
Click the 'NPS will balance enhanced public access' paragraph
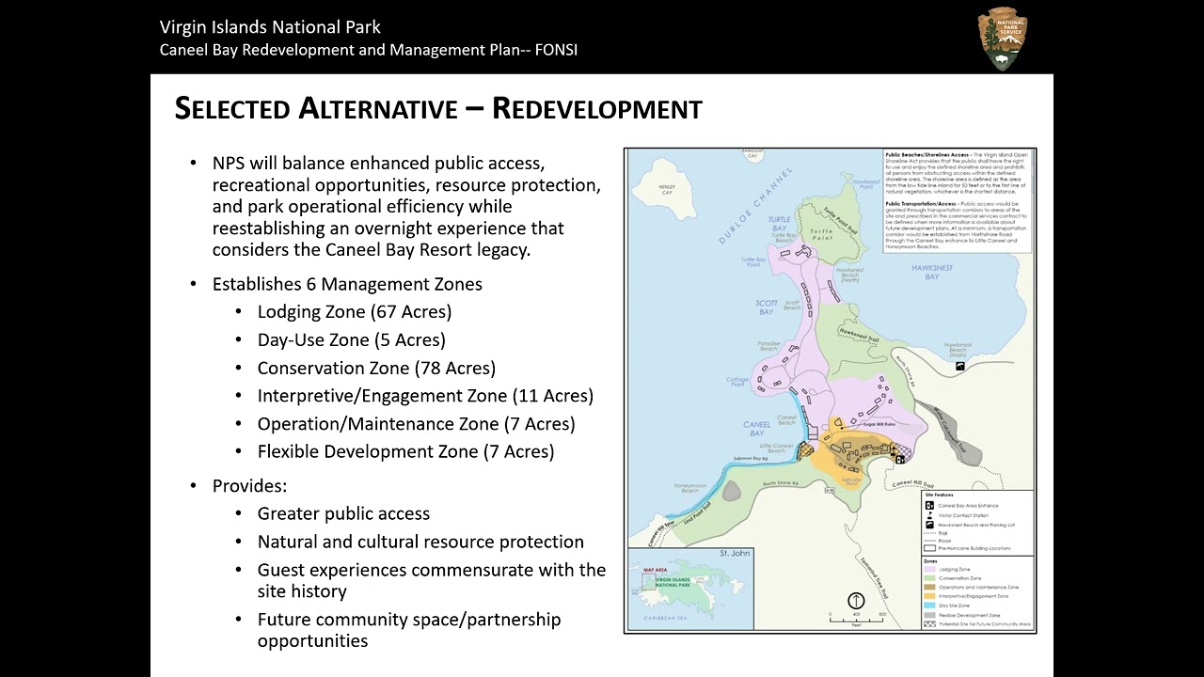[x=406, y=207]
